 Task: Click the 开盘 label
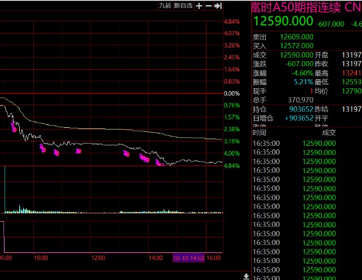point(321,55)
